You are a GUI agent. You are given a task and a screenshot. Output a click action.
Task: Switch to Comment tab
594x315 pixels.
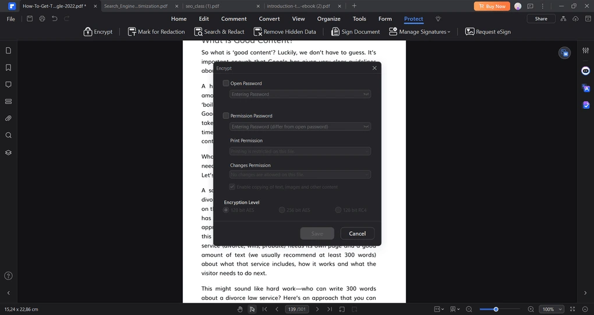pyautogui.click(x=234, y=19)
